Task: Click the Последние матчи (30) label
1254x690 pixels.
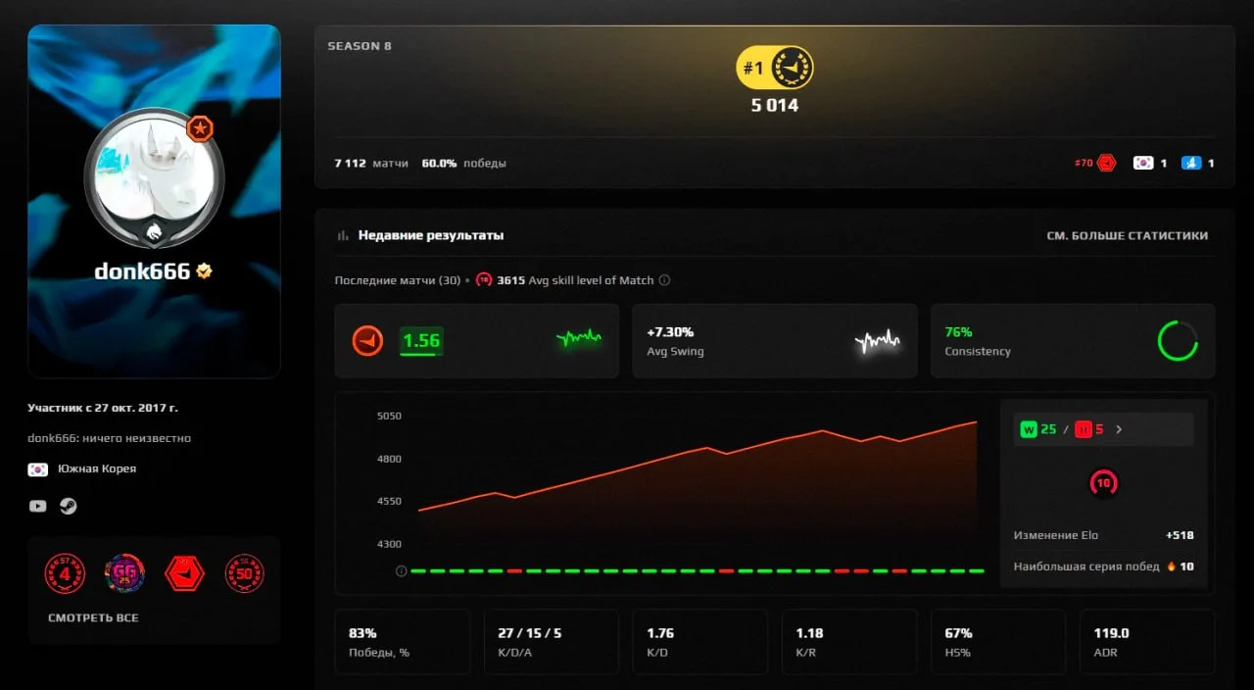Action: point(398,280)
